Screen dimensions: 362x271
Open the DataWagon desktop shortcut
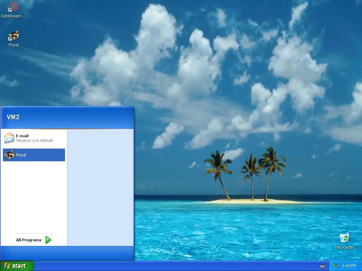[x=13, y=10]
